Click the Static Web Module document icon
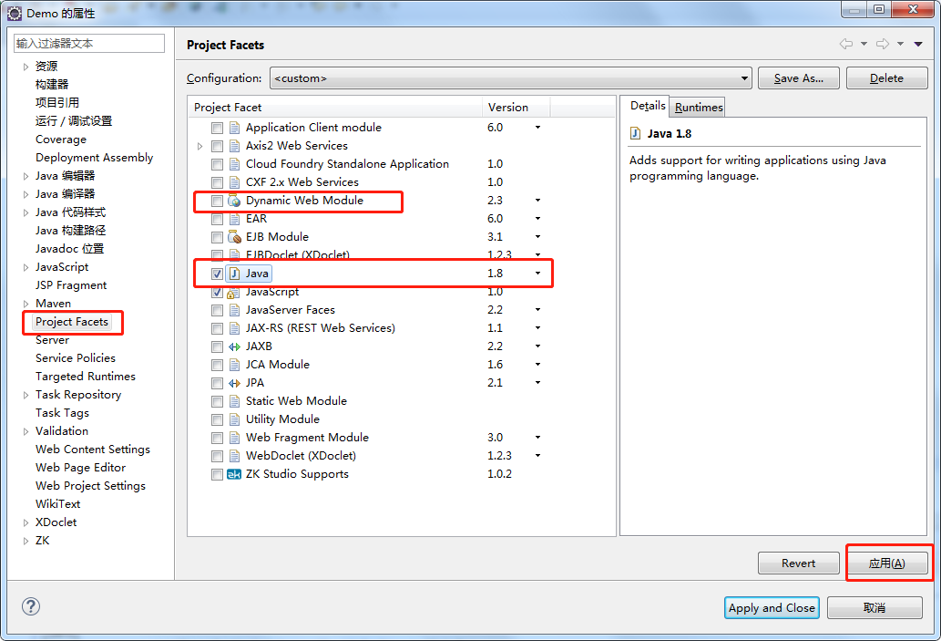Viewport: 941px width, 641px height. click(x=235, y=401)
